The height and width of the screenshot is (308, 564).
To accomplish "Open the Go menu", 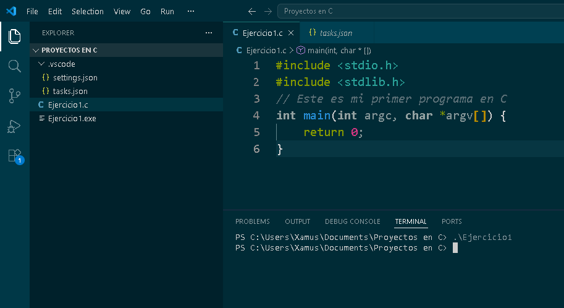I will (x=145, y=12).
